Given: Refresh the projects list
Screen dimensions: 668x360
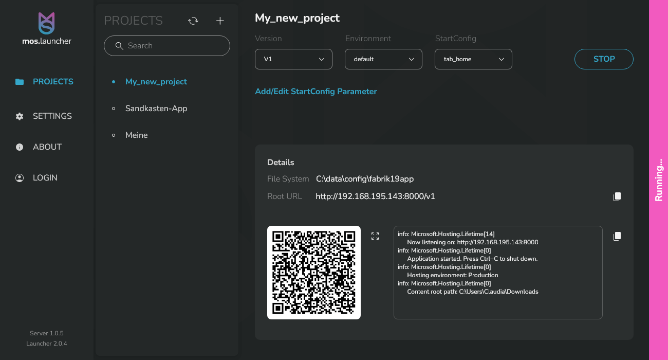Looking at the screenshot, I should 193,21.
